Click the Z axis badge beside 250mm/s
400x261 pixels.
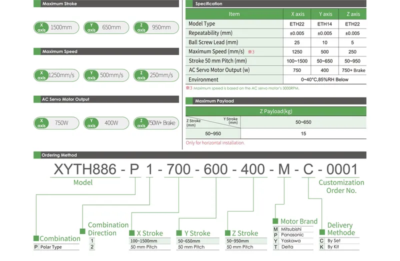[x=141, y=75]
